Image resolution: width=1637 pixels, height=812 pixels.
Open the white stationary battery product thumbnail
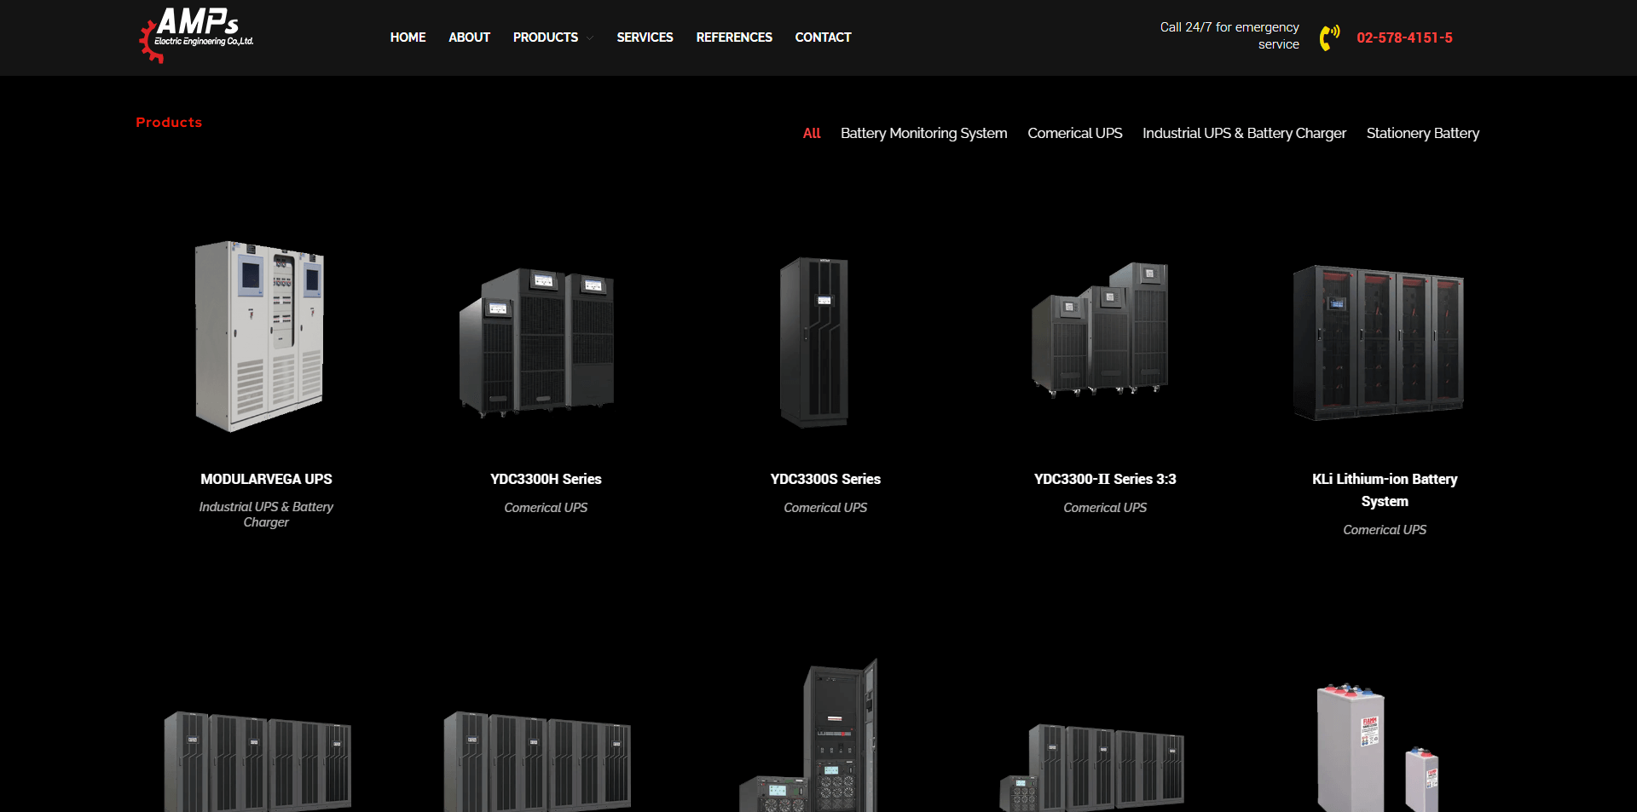coord(1377,746)
